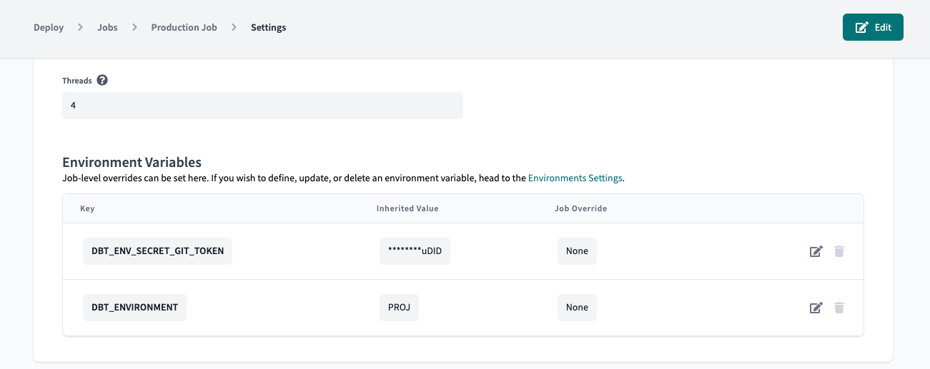
Task: Click the Inherited Value column header
Action: [407, 208]
